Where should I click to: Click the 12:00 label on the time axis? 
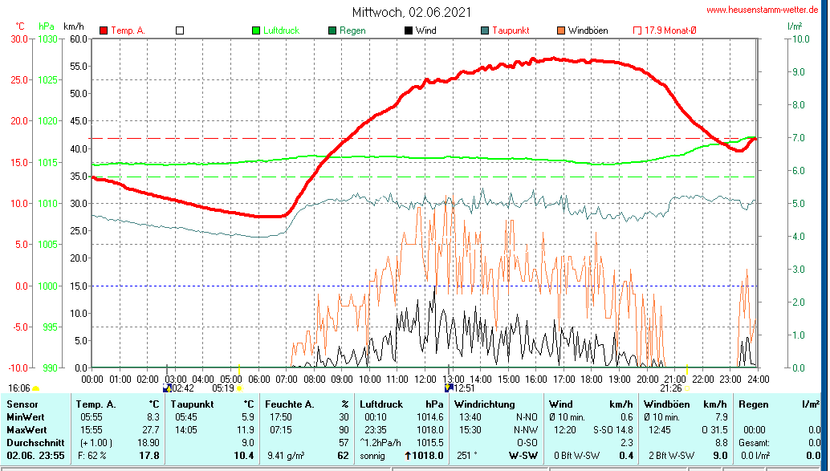(425, 380)
